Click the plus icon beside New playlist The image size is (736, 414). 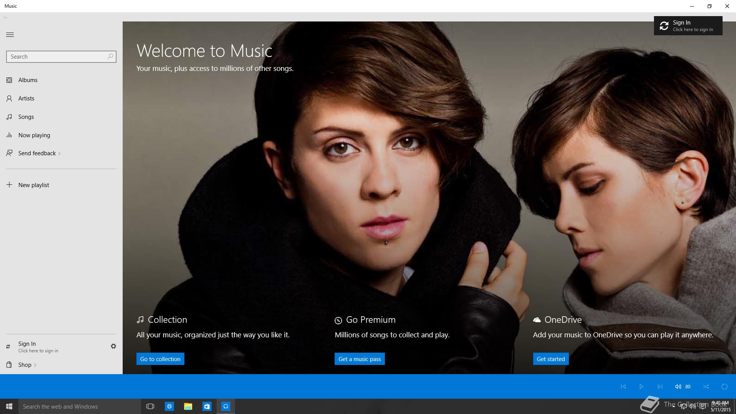(x=9, y=185)
